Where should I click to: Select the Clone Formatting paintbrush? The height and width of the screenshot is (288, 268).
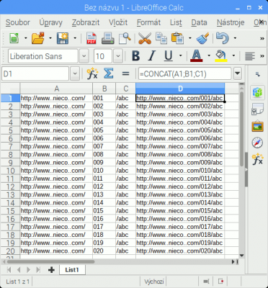[202, 38]
